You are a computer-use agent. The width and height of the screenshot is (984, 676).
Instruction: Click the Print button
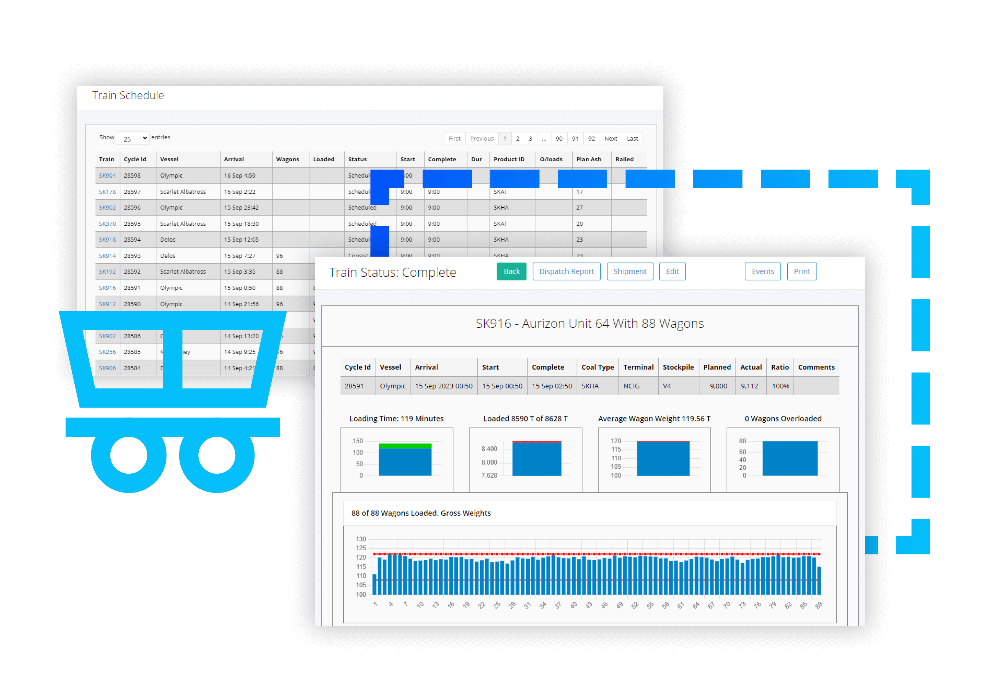[x=801, y=272]
